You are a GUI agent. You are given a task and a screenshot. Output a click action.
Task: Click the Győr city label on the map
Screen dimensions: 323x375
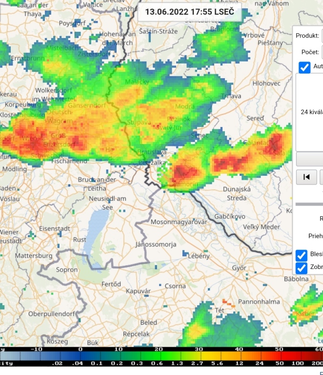pos(239,269)
